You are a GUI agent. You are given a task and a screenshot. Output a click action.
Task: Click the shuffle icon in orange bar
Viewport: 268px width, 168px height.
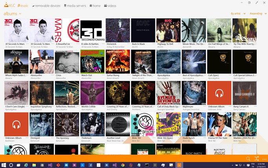[x=256, y=159]
